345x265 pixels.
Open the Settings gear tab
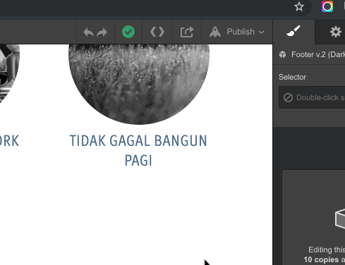click(x=336, y=32)
